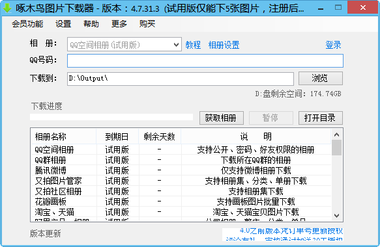Sort by 剩余天数 column header
Screen dimensions: 380x247
point(160,136)
